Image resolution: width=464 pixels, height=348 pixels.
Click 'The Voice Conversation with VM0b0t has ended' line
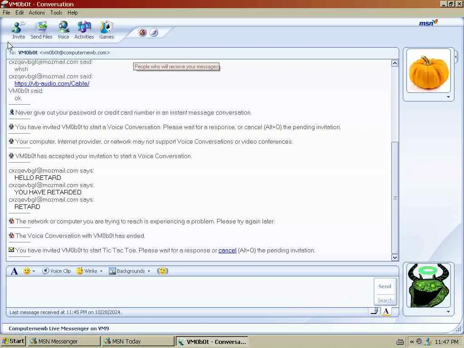point(80,236)
